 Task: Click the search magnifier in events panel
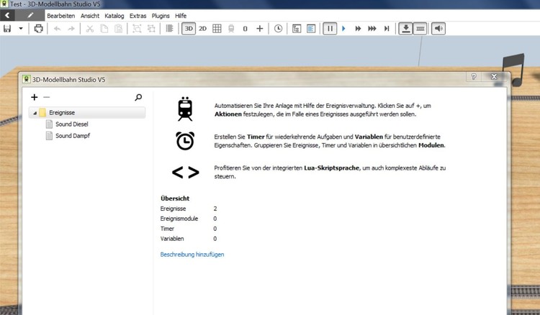coord(138,96)
